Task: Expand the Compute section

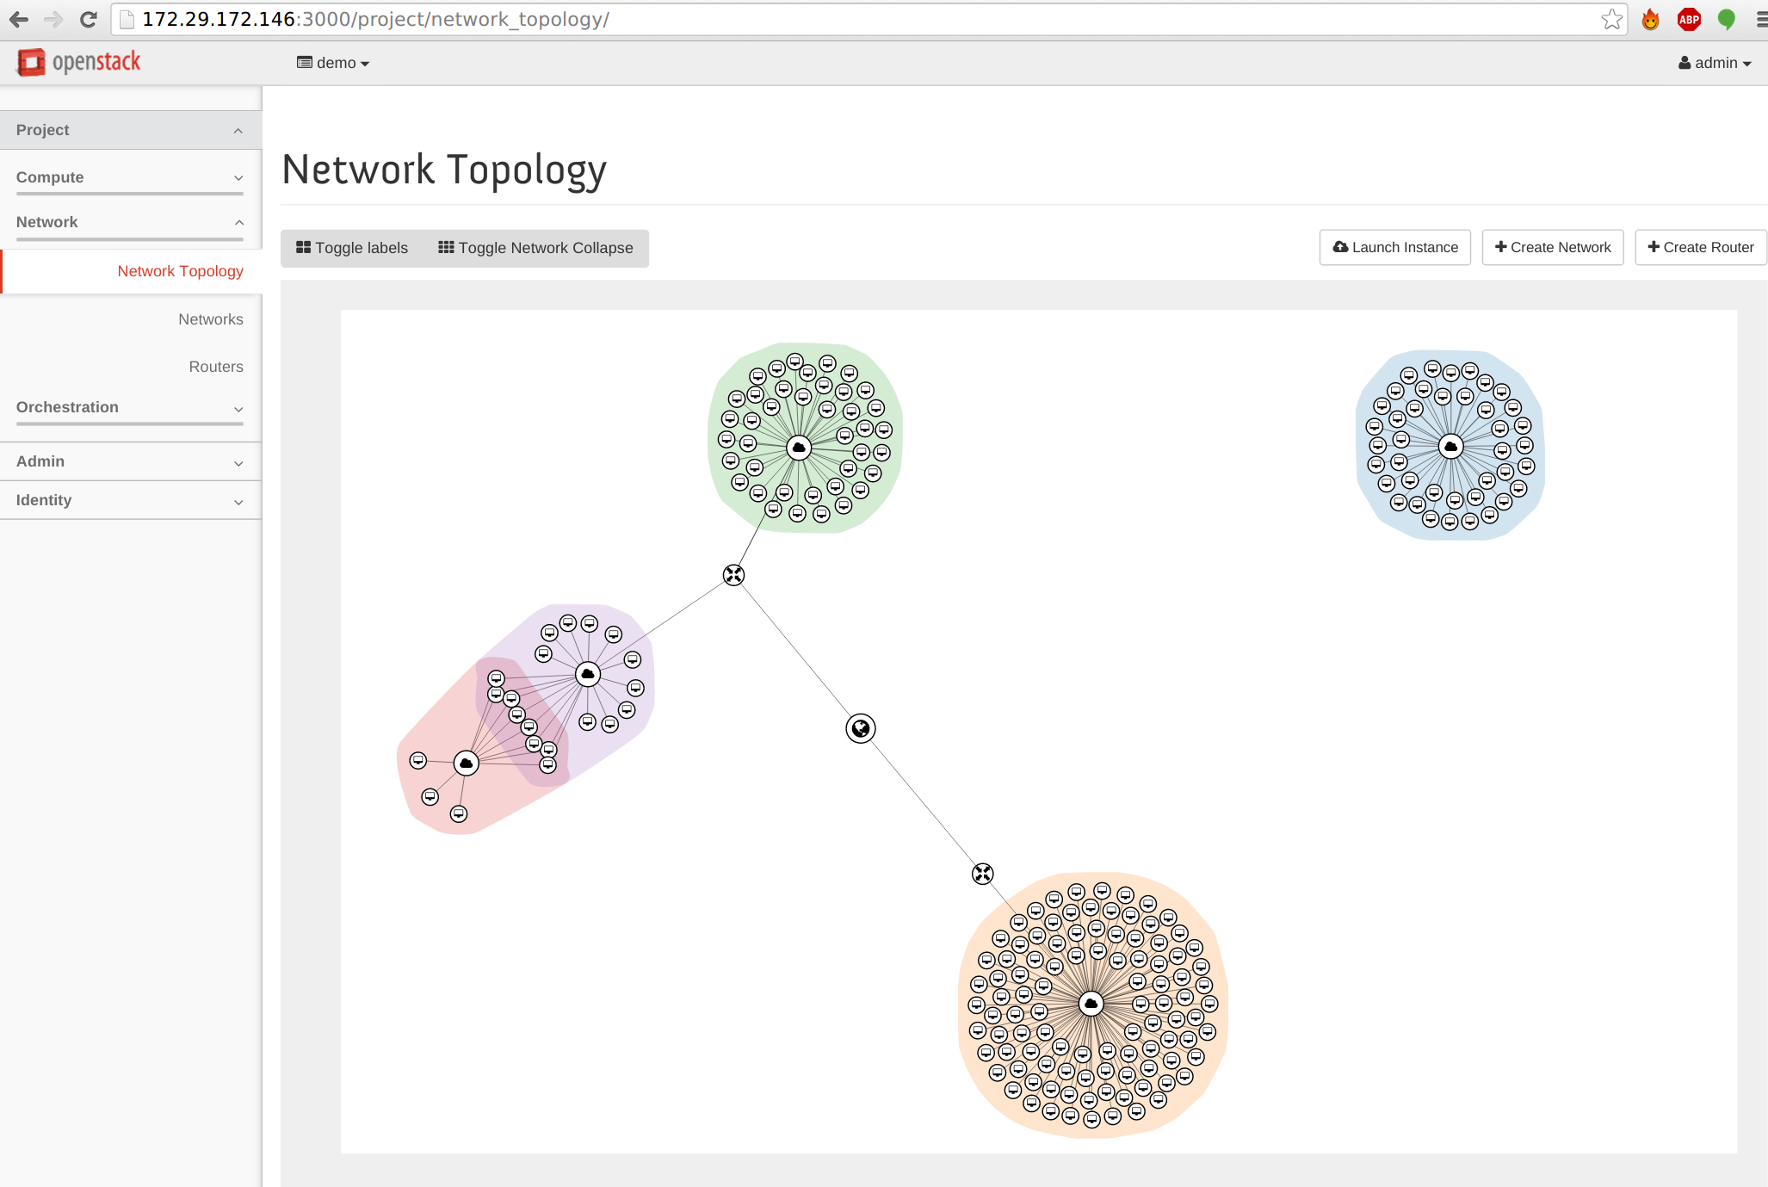Action: click(129, 177)
